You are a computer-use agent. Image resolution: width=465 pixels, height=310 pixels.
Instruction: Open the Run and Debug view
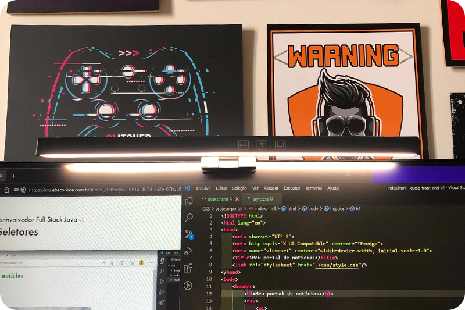coord(188,251)
